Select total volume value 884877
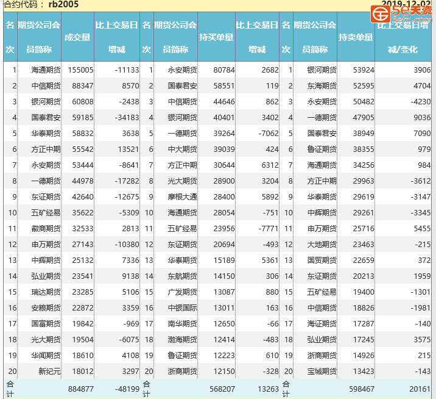The height and width of the screenshot is (399, 436). pos(80,389)
